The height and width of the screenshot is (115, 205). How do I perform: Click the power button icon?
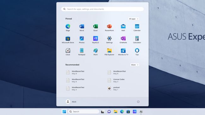(138, 102)
